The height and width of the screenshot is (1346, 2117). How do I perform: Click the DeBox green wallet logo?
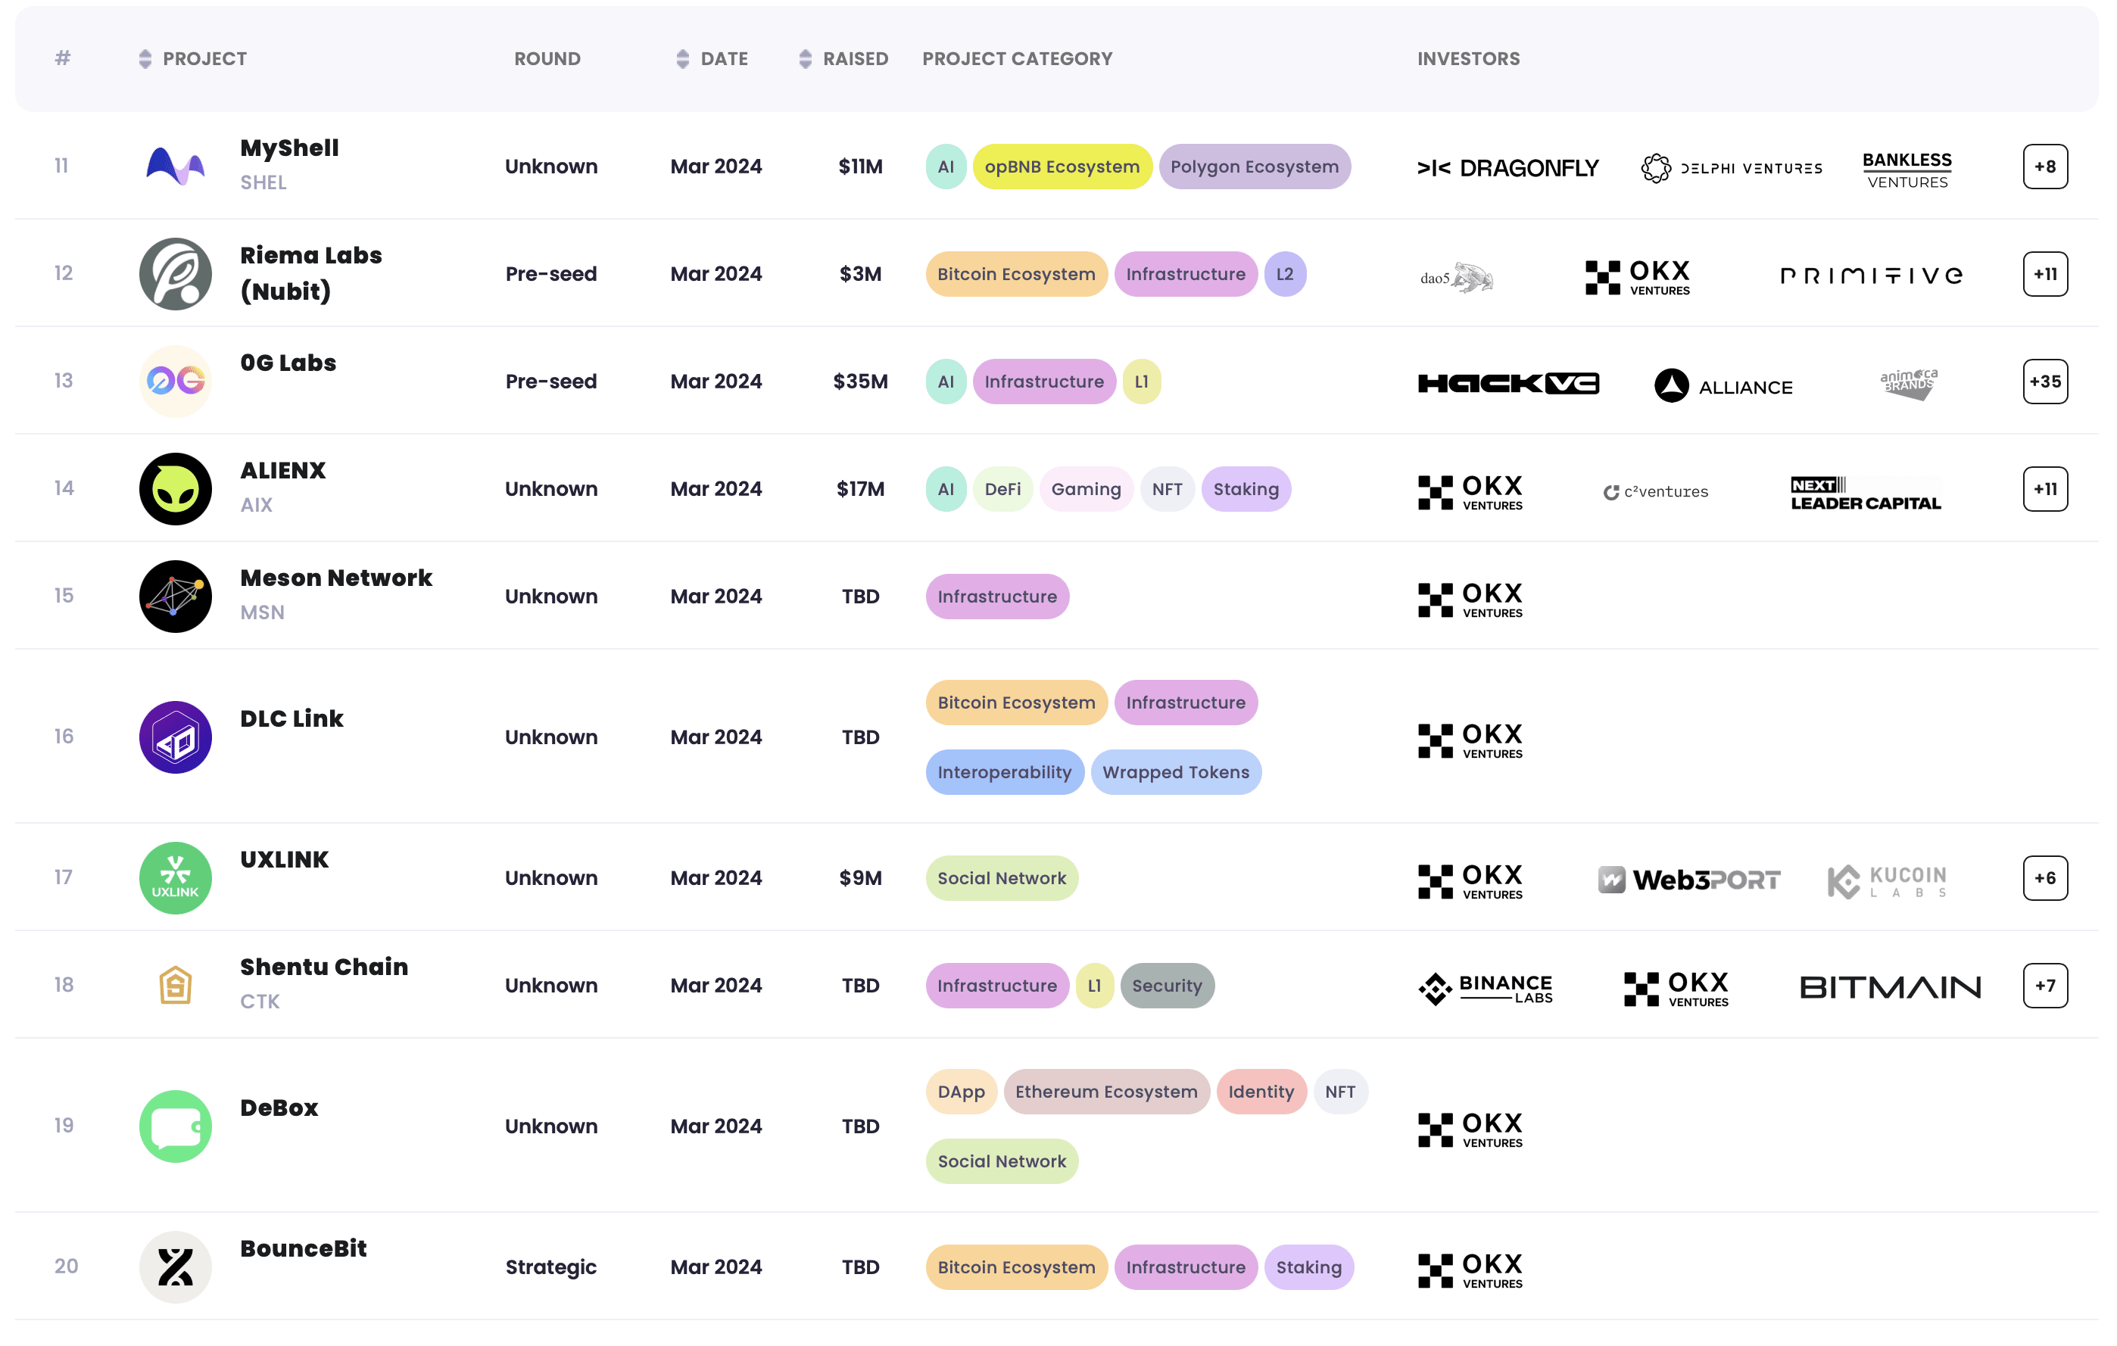point(175,1126)
